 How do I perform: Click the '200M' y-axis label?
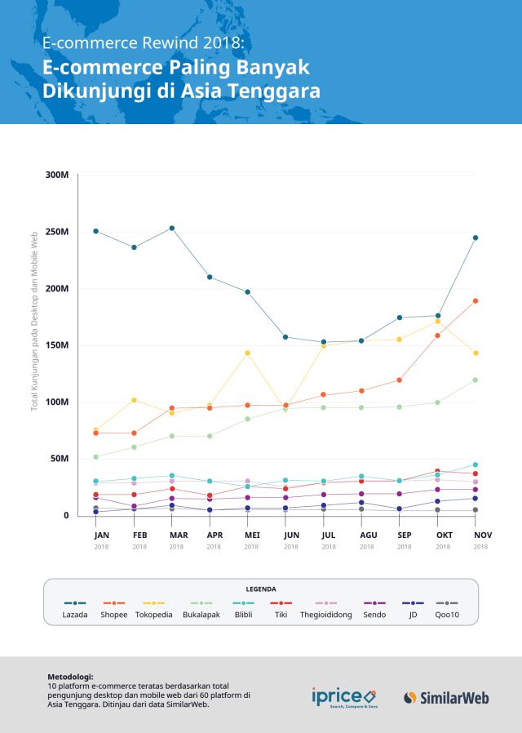[57, 288]
